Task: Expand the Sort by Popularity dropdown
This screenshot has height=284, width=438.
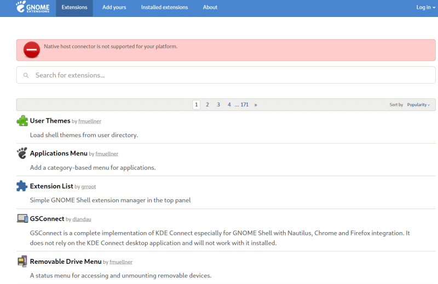Action: (x=418, y=105)
